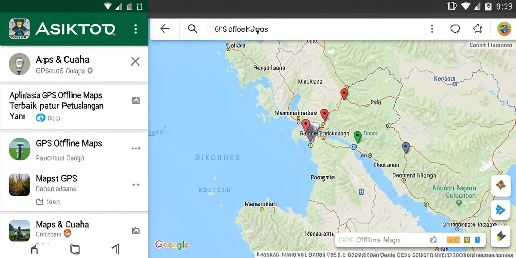Go back using the map toolbar arrow
Viewport: 516px width, 258px height.
[x=165, y=29]
